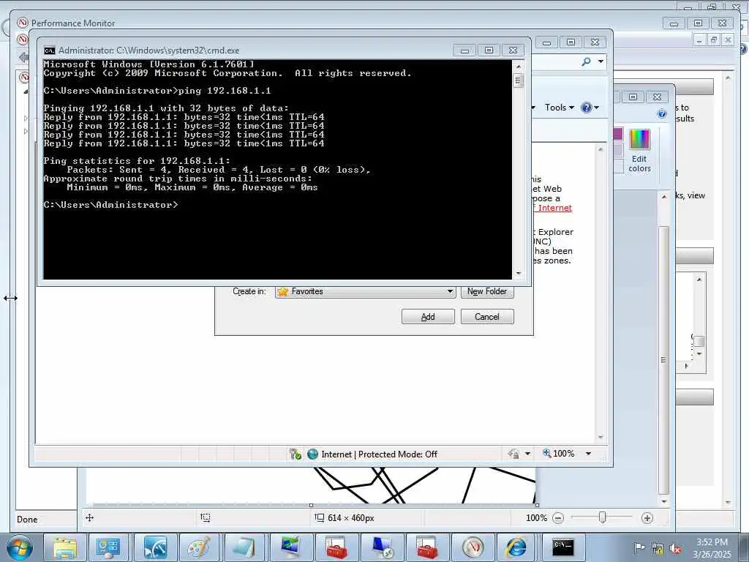Screen dimensions: 749x562
Task: Click the Paint zoom slider handle
Action: [603, 517]
